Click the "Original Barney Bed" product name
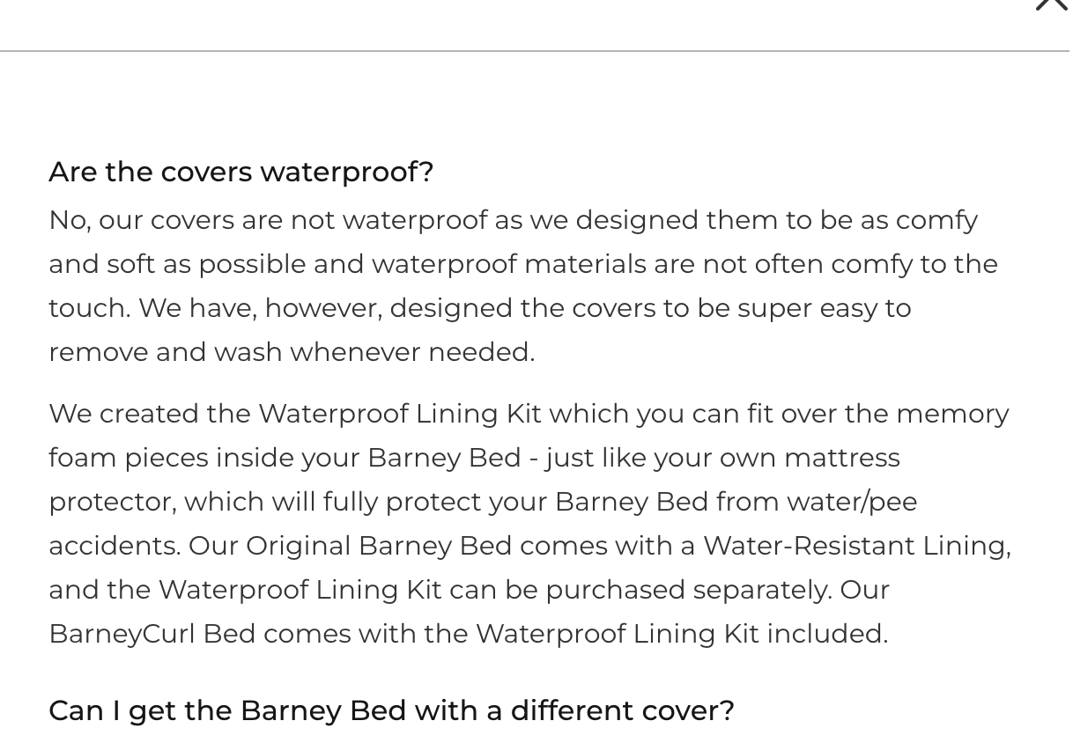 (x=379, y=546)
